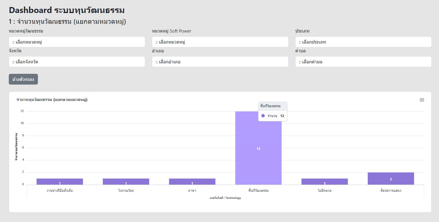Click the Dashboard ระบบทุนวัฒนธรรม heading

pos(67,10)
